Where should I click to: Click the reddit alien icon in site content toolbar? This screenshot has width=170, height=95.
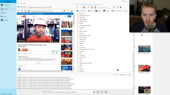coord(84,7)
